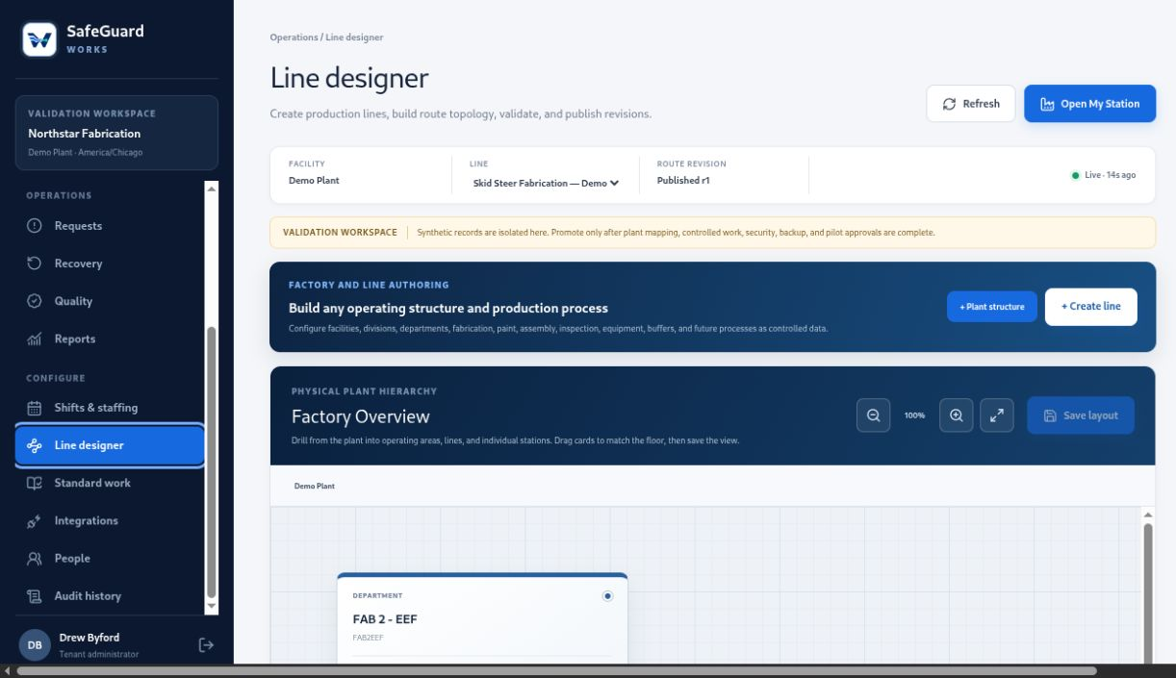Click the horizontal scrollbar left arrow
The height and width of the screenshot is (678, 1176).
coord(7,671)
